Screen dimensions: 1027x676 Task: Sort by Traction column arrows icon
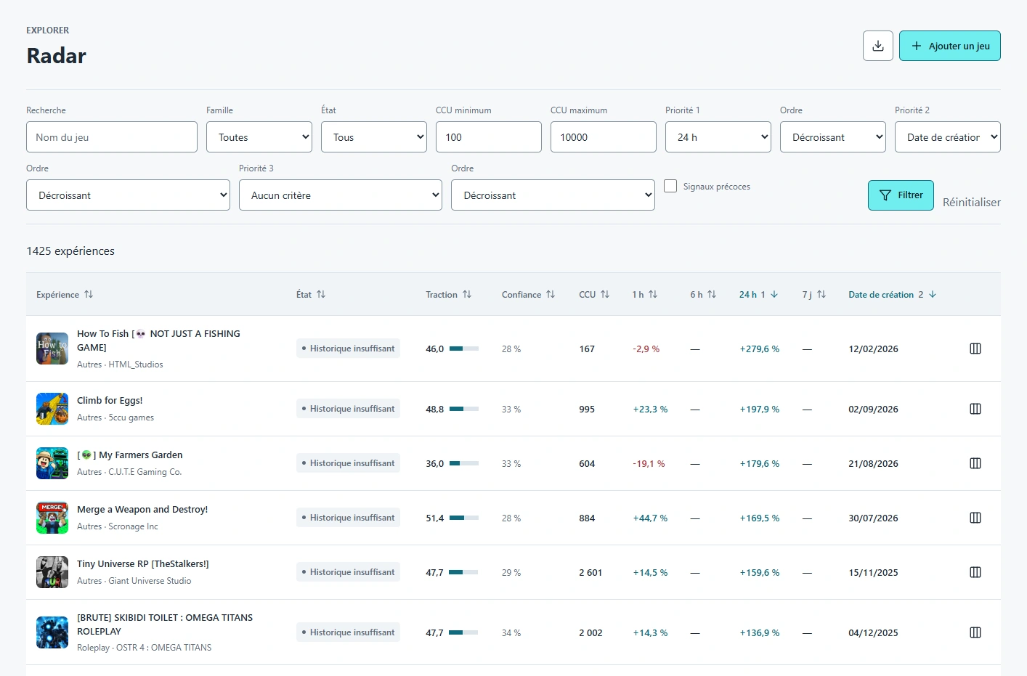click(467, 295)
